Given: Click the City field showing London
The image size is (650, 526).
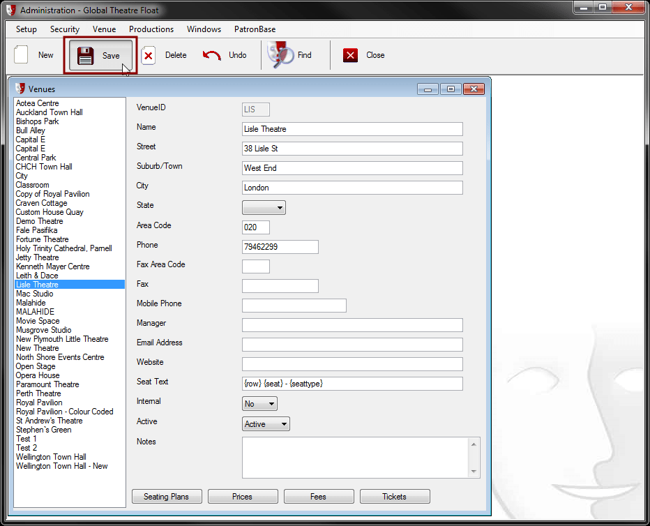Looking at the screenshot, I should click(352, 188).
